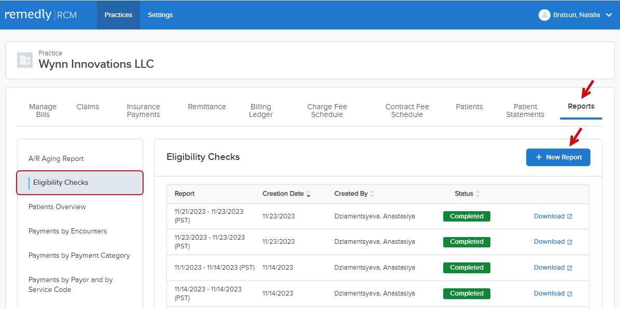Screen dimensions: 620x309
Task: Click the user avatar icon
Action: tap(544, 15)
